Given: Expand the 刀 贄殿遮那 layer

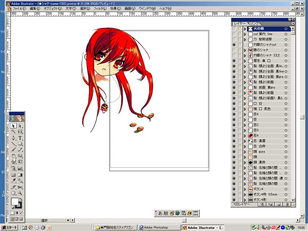Looking at the screenshot, I should pos(245,39).
